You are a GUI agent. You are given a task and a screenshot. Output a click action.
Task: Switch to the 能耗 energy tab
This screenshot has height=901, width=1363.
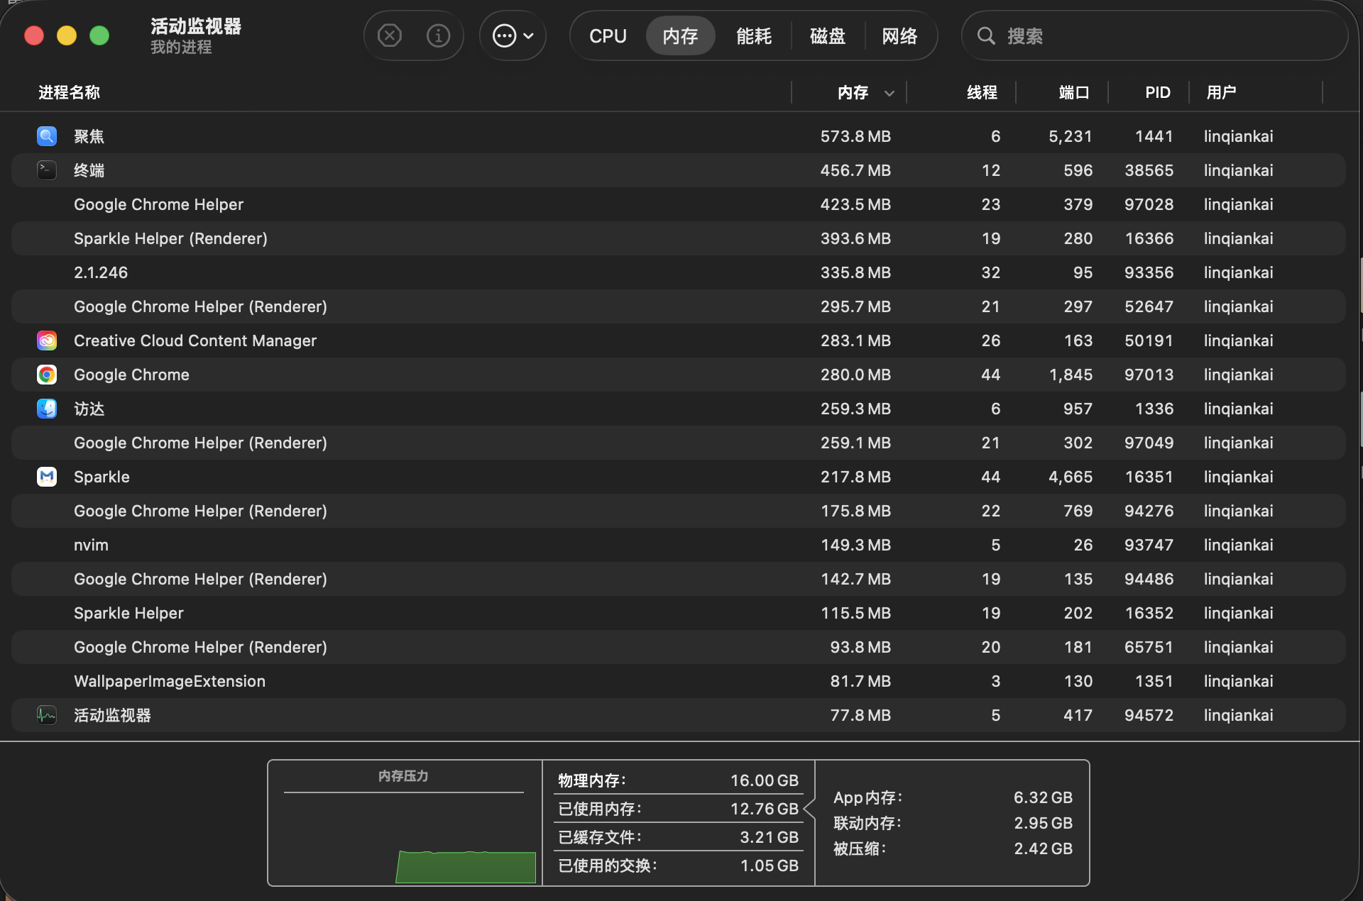pos(753,35)
